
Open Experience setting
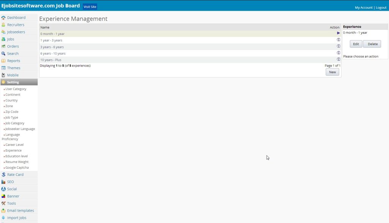(13, 150)
